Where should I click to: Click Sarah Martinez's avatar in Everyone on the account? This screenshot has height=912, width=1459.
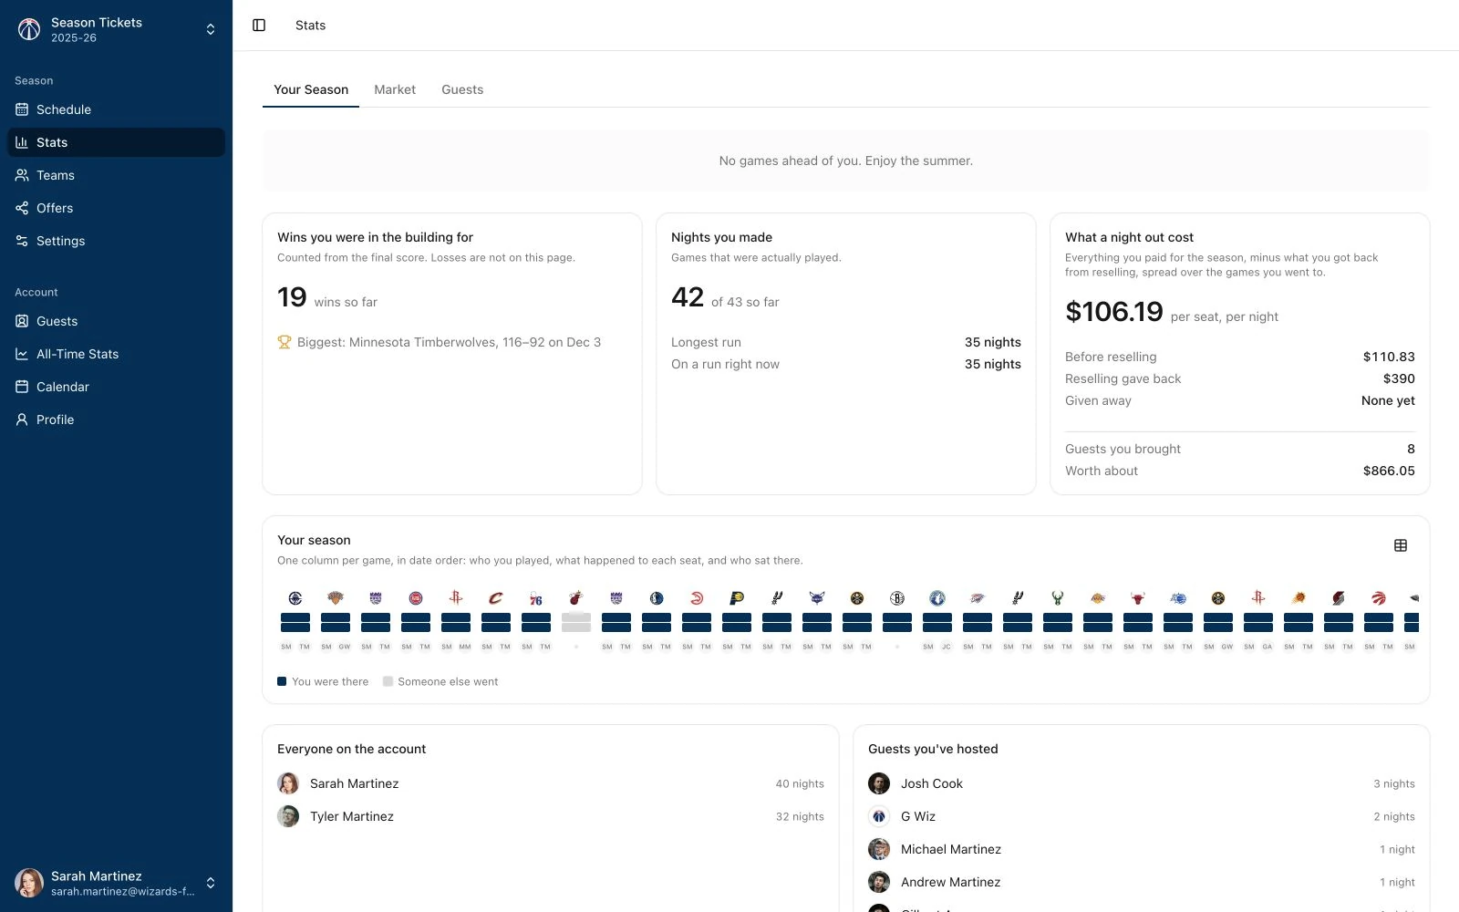coord(288,783)
